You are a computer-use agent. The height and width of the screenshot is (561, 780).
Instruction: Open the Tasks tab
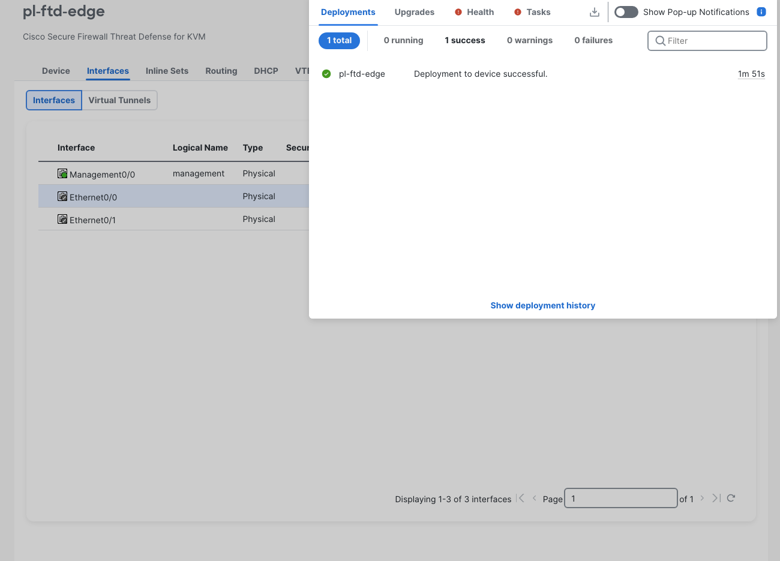[x=538, y=12]
